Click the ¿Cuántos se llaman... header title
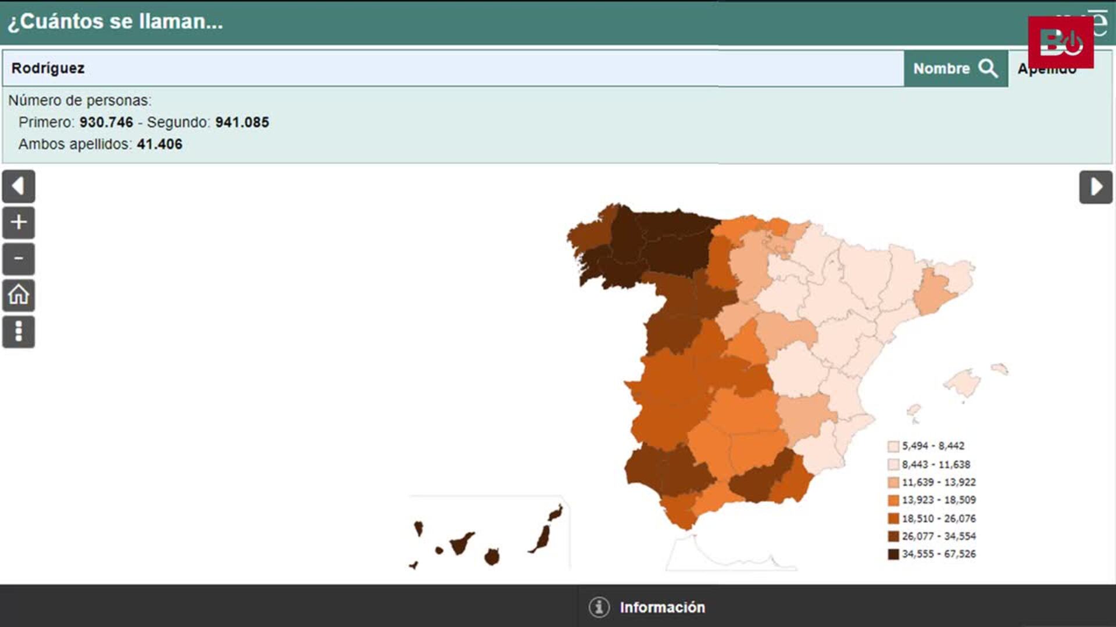Screen dimensions: 1116x627 115,21
